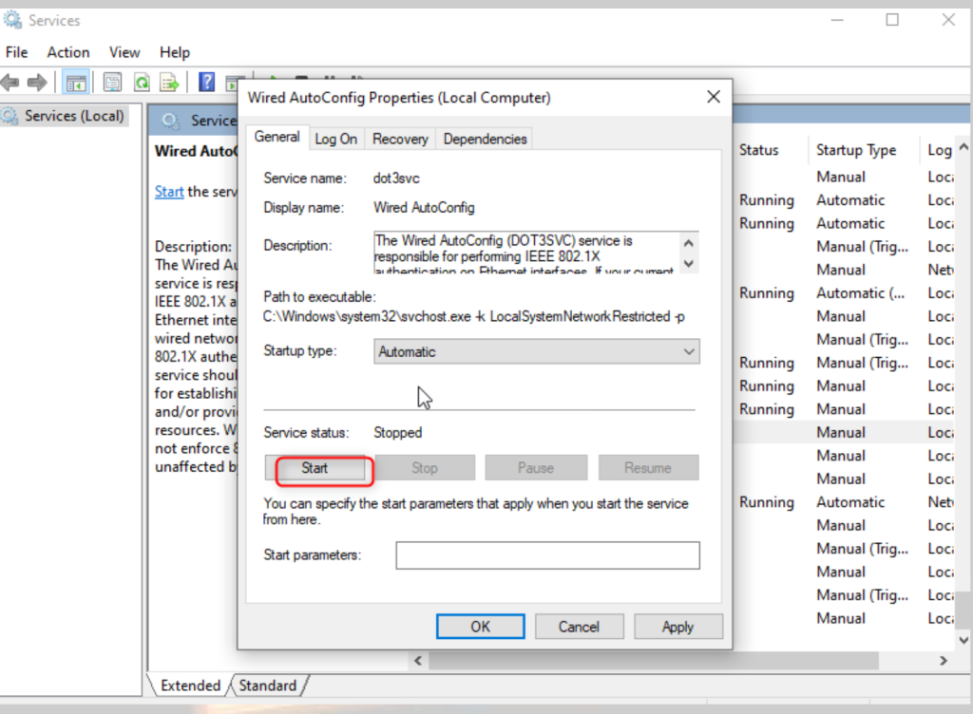Open Help via the blue question-mark icon

click(206, 83)
